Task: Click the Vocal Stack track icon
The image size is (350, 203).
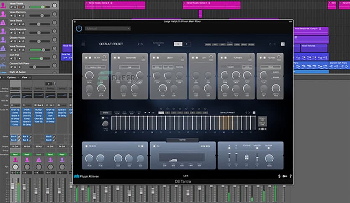Action: point(3,22)
